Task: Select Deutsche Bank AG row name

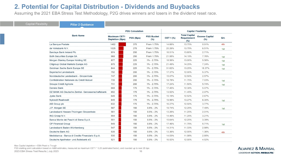Action: [59, 132]
